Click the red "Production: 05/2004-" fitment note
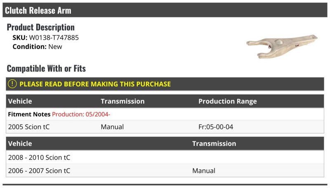This screenshot has height=188, width=330. [x=81, y=114]
